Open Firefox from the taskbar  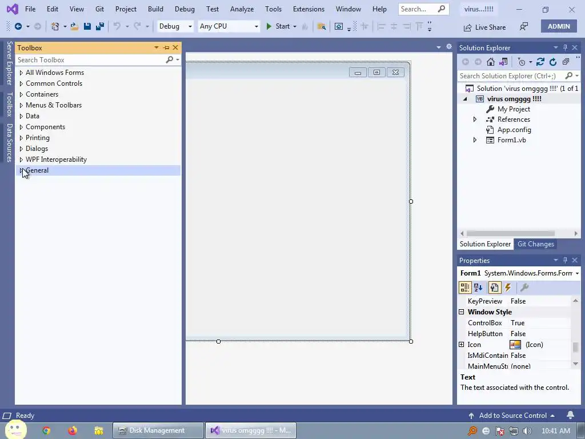pyautogui.click(x=73, y=430)
